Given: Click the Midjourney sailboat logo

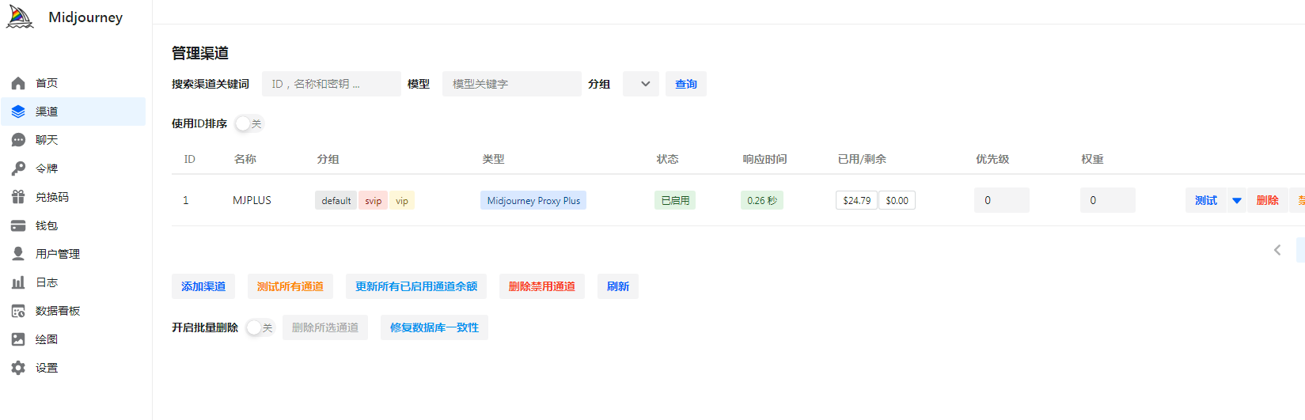Looking at the screenshot, I should (20, 17).
